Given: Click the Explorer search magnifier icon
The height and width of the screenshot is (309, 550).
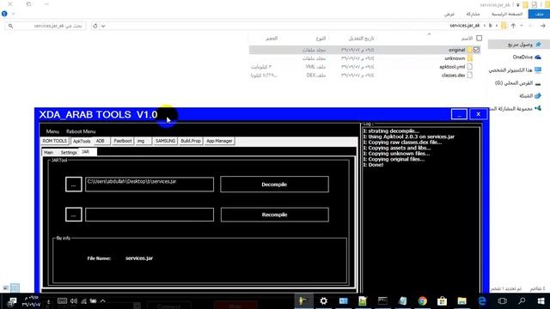Looking at the screenshot, I should point(10,26).
